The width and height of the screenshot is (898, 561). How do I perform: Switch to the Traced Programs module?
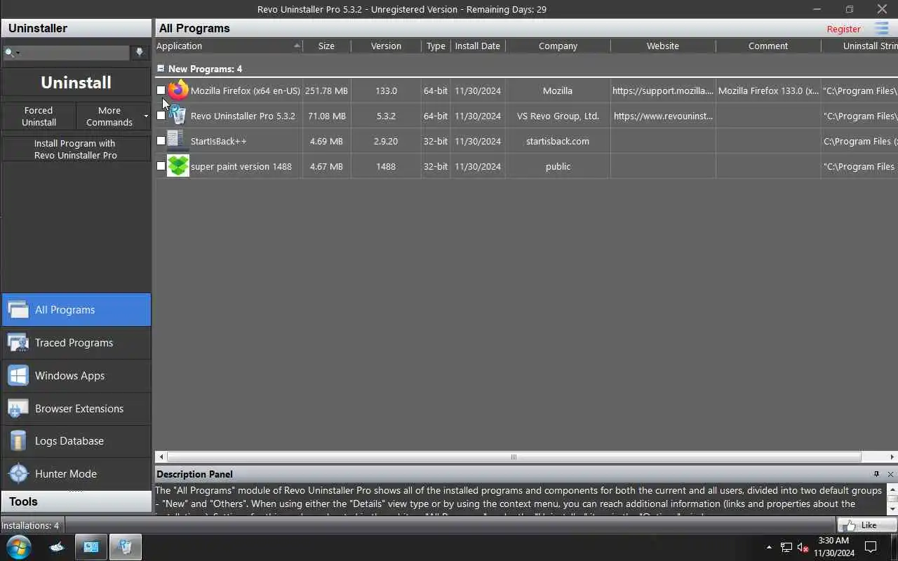tap(76, 342)
